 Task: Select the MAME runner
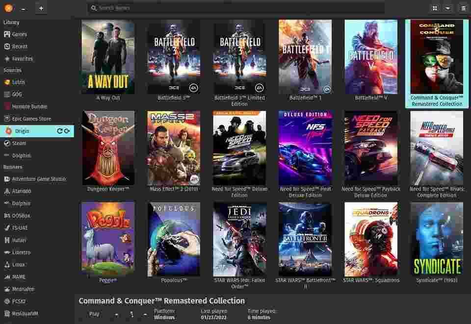pos(37,277)
